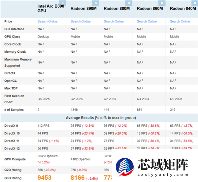198x182 pixels.
Task: Click the 68 FPS (-38.8%) DirectX 9 result
Action: tap(148, 126)
